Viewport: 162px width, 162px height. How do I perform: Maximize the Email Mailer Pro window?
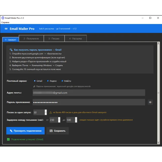(150, 18)
